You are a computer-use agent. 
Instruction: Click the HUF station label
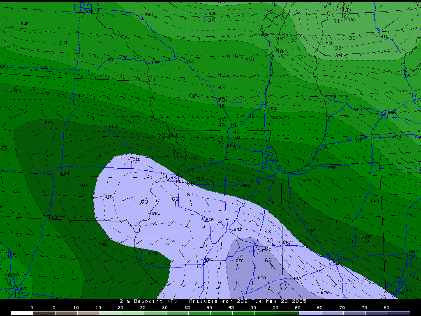point(298,279)
